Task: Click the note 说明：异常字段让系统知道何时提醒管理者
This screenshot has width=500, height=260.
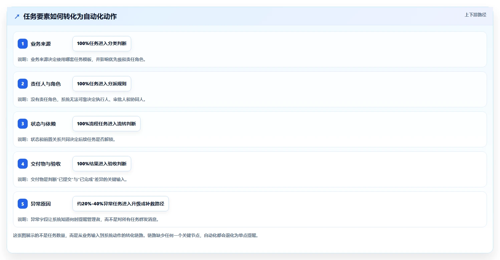Action: pos(88,219)
